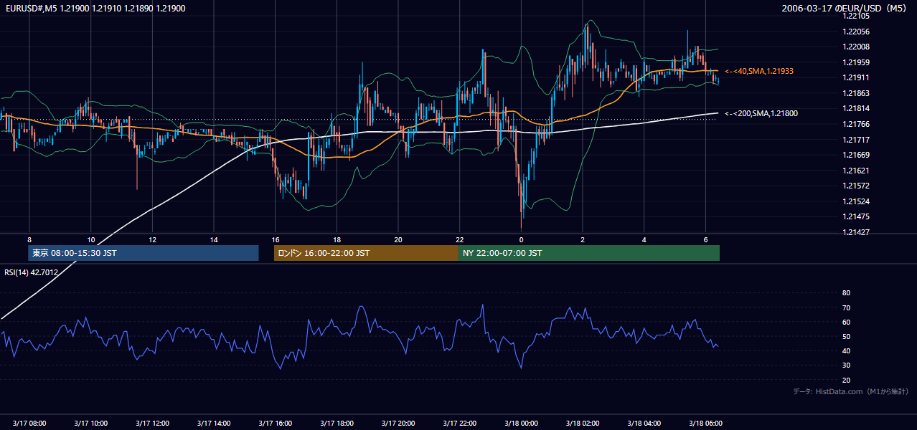The width and height of the screenshot is (917, 430).
Task: Click the 3/17 16:00 time axis label
Action: pyautogui.click(x=276, y=423)
